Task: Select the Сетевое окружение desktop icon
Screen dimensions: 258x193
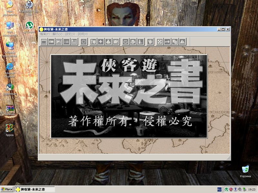Action: click(10, 50)
